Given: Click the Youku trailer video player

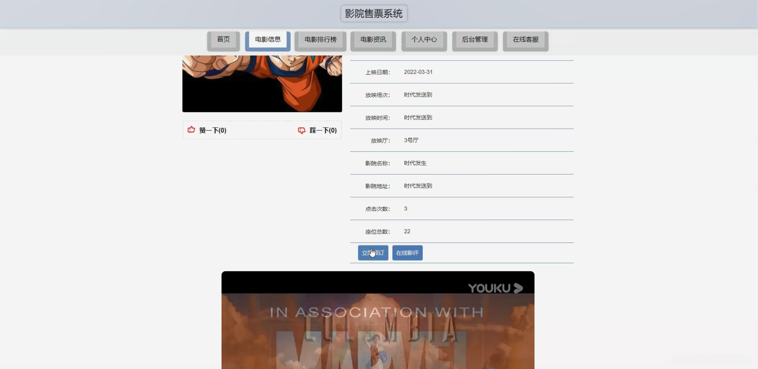Looking at the screenshot, I should 378,320.
